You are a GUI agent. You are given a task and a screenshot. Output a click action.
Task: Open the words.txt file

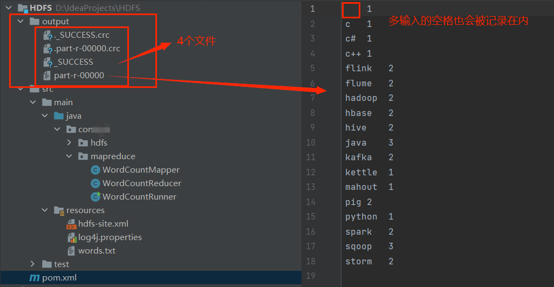coord(97,251)
